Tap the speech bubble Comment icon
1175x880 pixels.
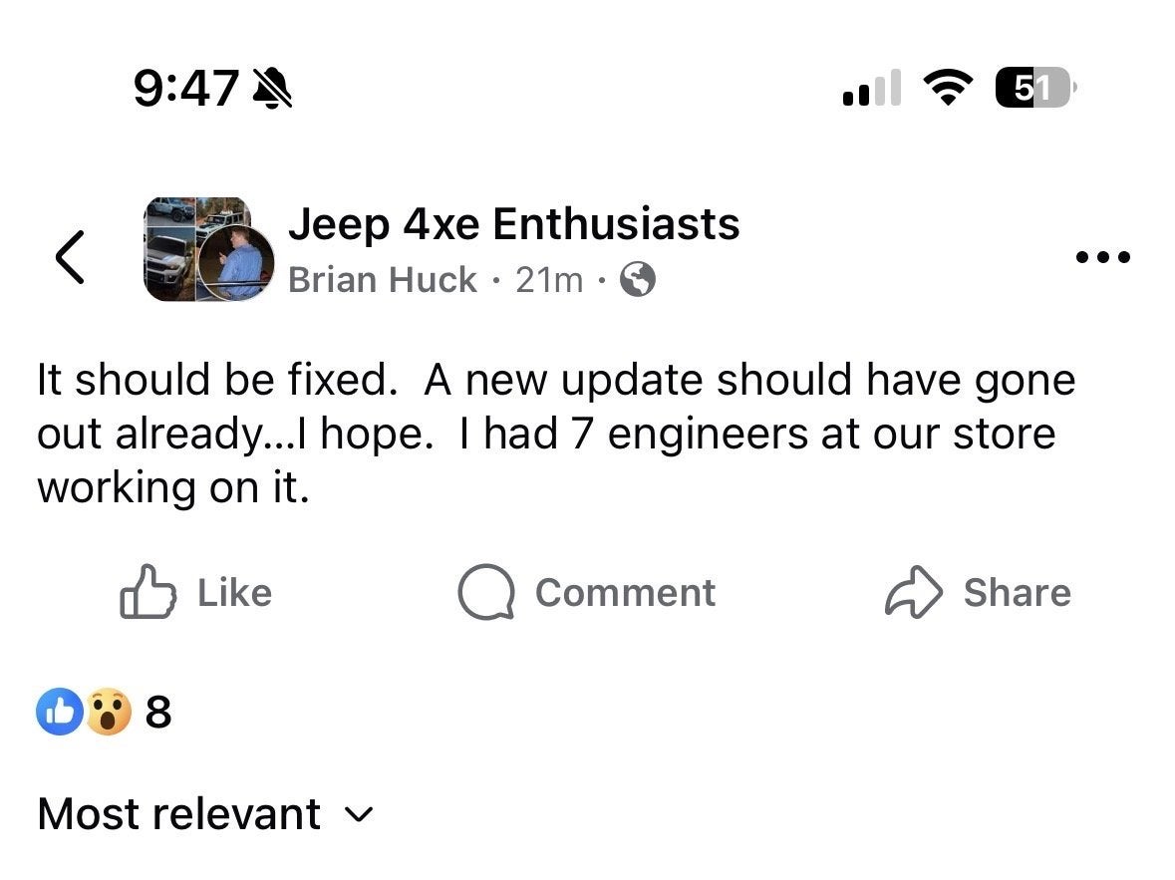[x=485, y=593]
